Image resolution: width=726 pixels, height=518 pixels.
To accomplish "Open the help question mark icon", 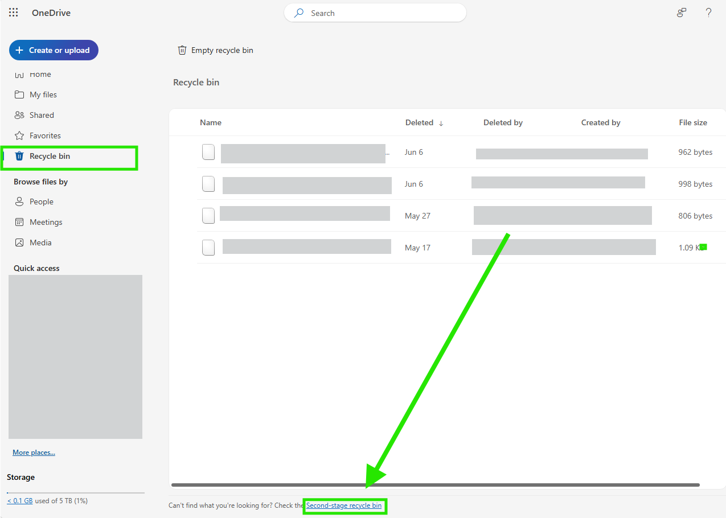I will click(x=708, y=13).
